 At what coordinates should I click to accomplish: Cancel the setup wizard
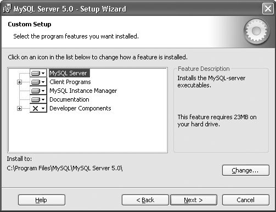coord(246,200)
